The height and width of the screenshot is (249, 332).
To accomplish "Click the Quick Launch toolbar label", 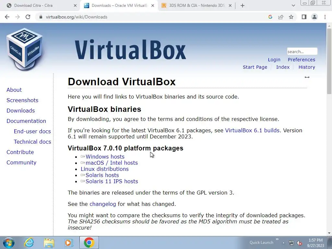I will tap(261, 243).
